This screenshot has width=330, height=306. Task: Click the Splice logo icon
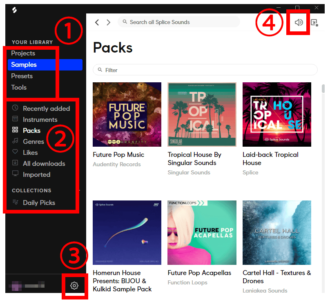tap(14, 10)
